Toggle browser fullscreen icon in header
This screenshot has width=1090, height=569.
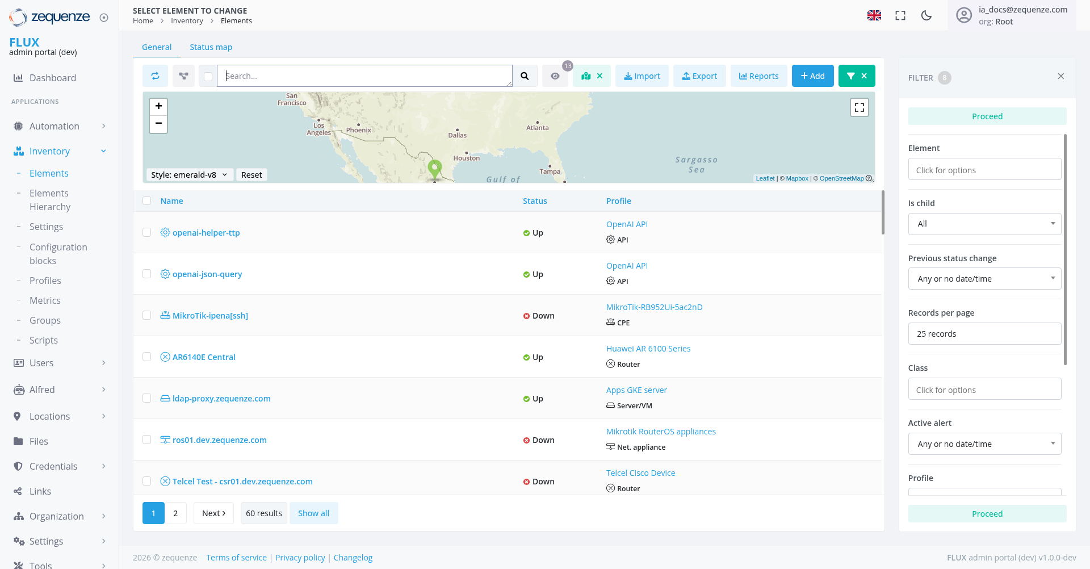click(900, 15)
